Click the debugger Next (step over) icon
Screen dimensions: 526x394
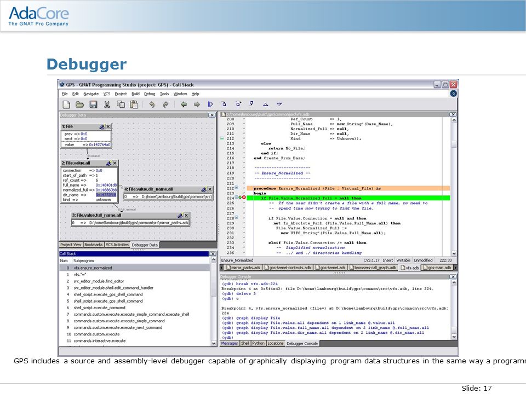[x=238, y=104]
